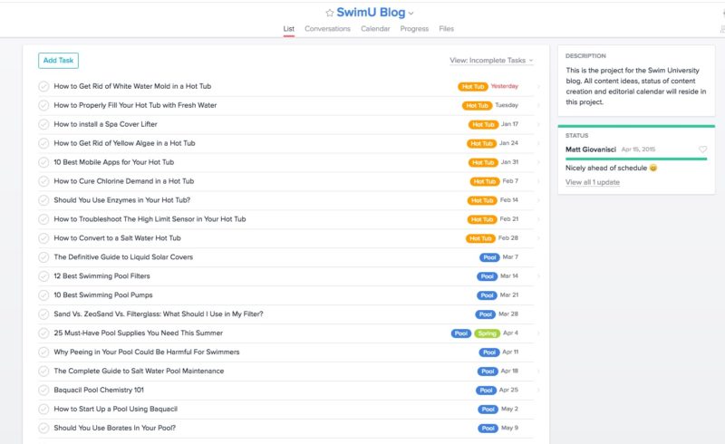
Task: Open task Sand Vs. ZeoSand Vs. Filterglass
Action: (x=158, y=314)
